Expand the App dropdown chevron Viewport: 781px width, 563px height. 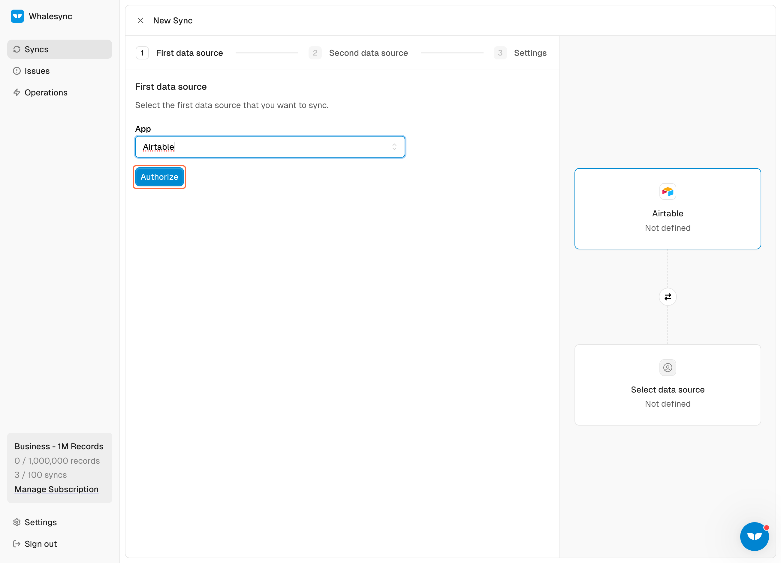point(394,147)
